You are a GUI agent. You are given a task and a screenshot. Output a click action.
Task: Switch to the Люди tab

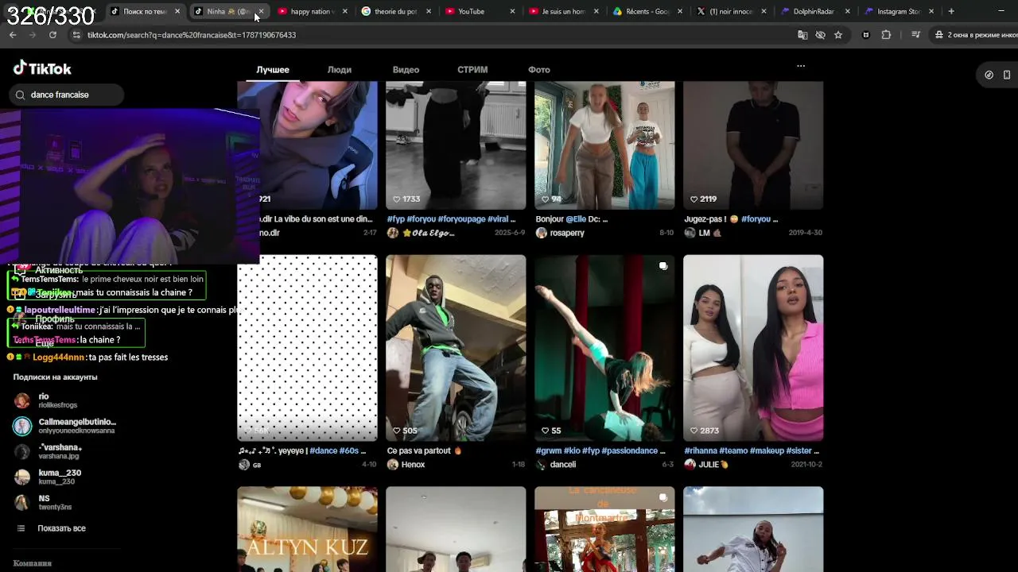(x=340, y=70)
